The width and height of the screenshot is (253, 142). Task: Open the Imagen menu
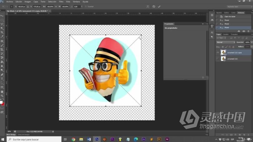(27, 2)
